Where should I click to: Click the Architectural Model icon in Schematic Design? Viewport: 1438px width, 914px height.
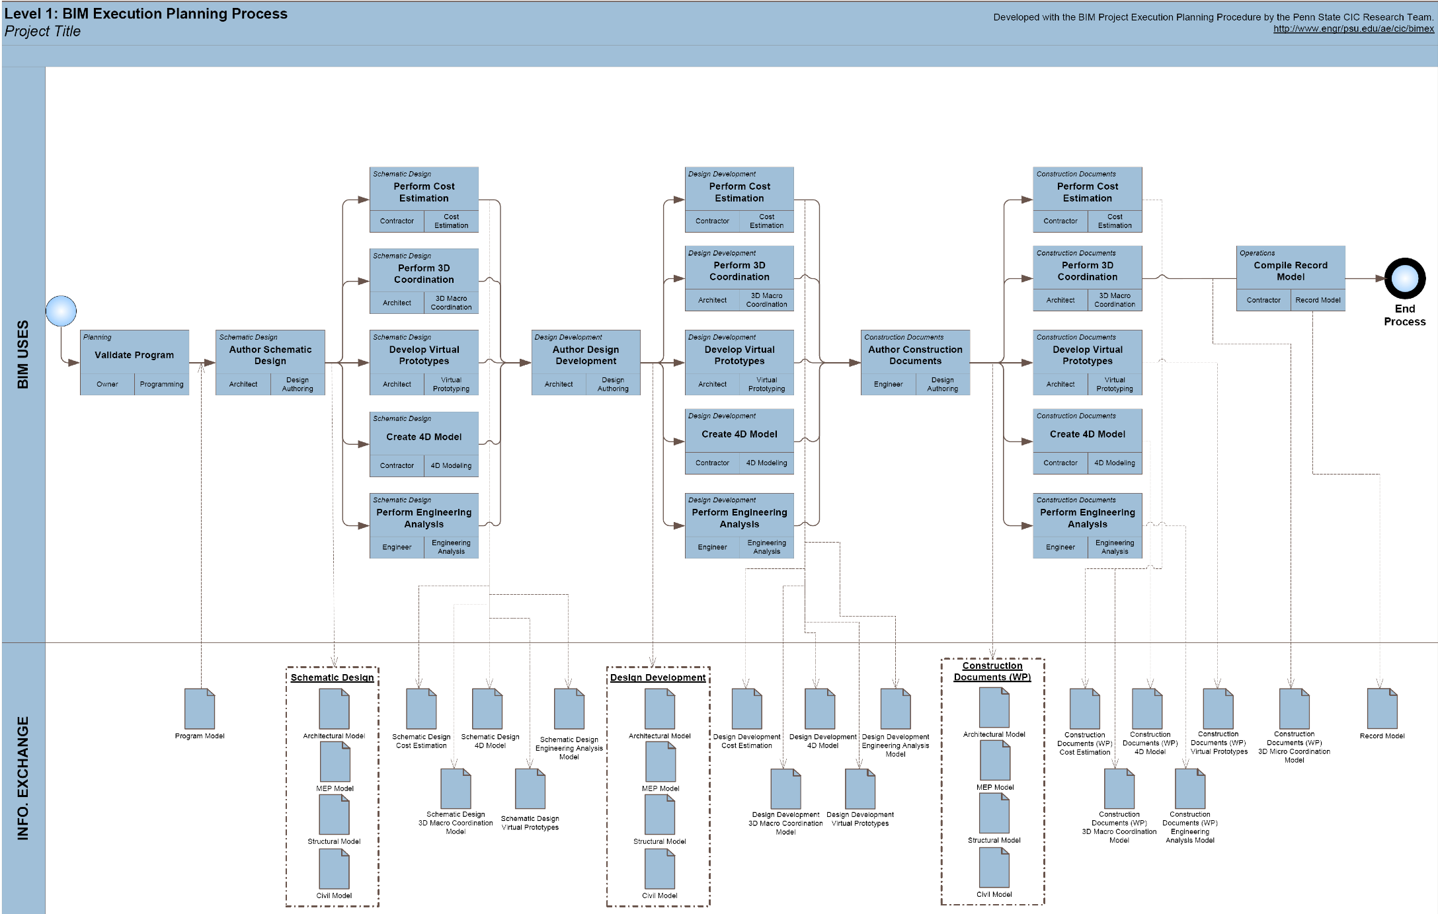[x=333, y=707]
